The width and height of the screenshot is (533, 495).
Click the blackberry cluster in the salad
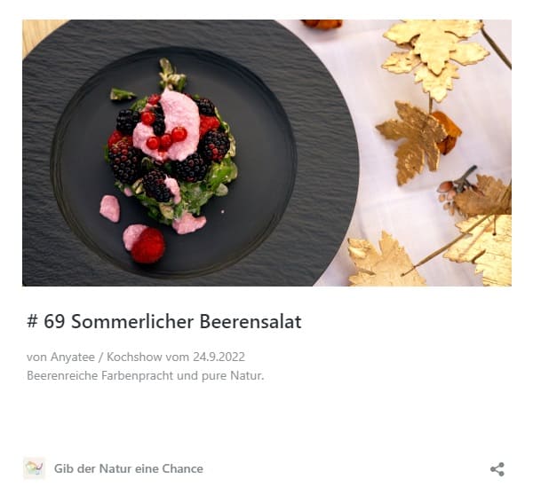[125, 161]
